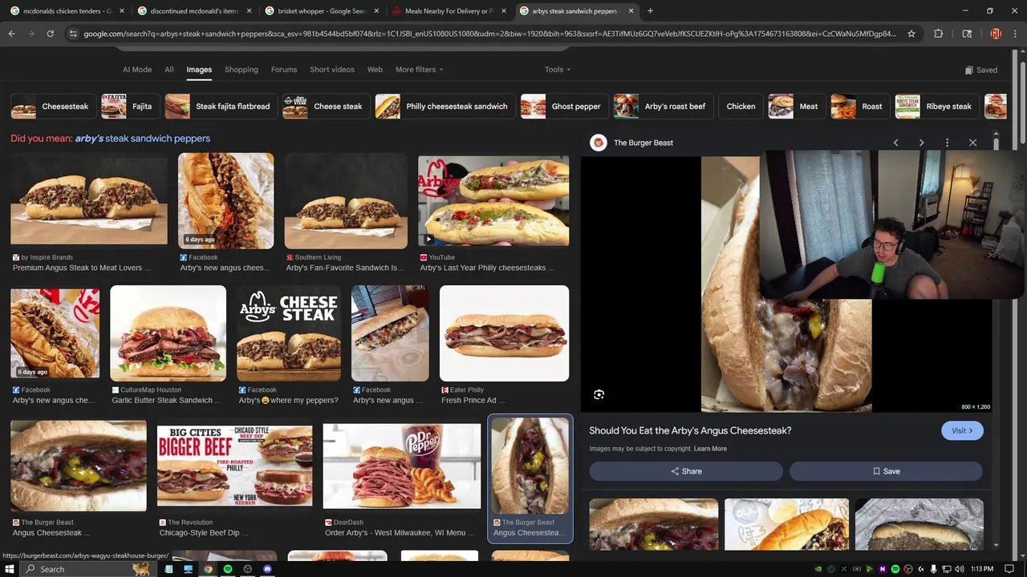Click the taskbar Search box
Viewport: 1027px width, 577px height.
[86, 569]
